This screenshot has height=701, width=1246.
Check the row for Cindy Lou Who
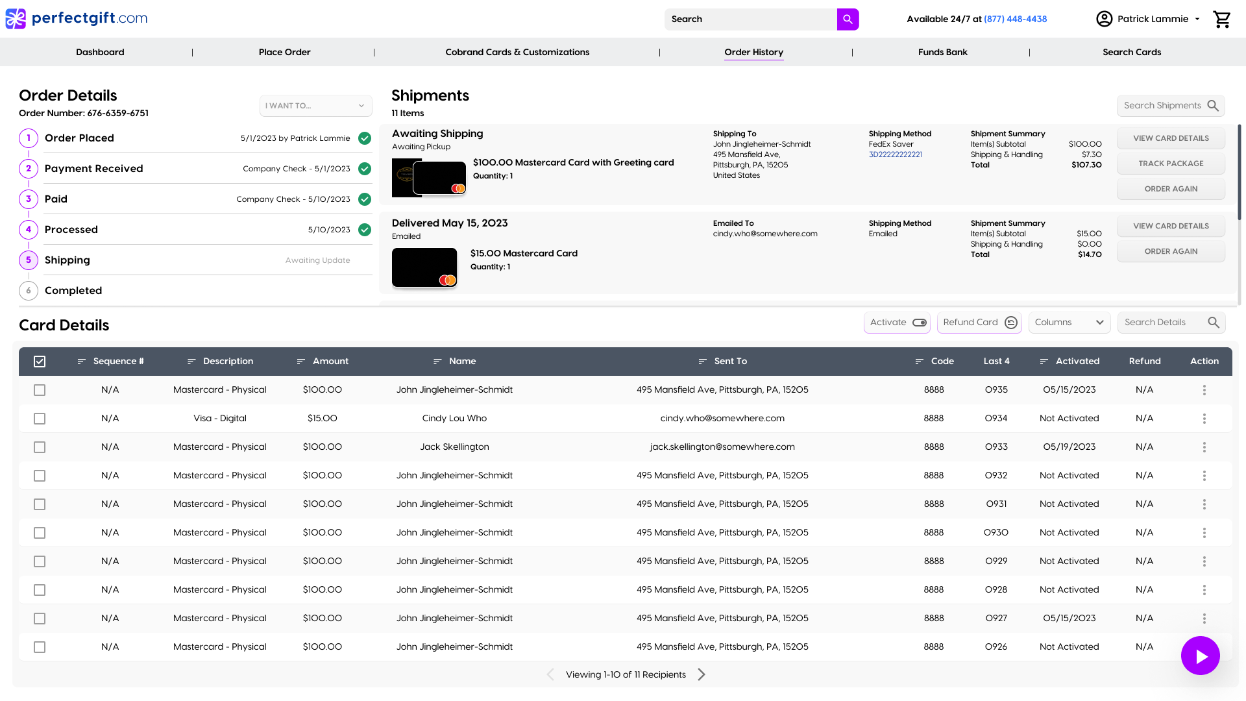tap(40, 419)
